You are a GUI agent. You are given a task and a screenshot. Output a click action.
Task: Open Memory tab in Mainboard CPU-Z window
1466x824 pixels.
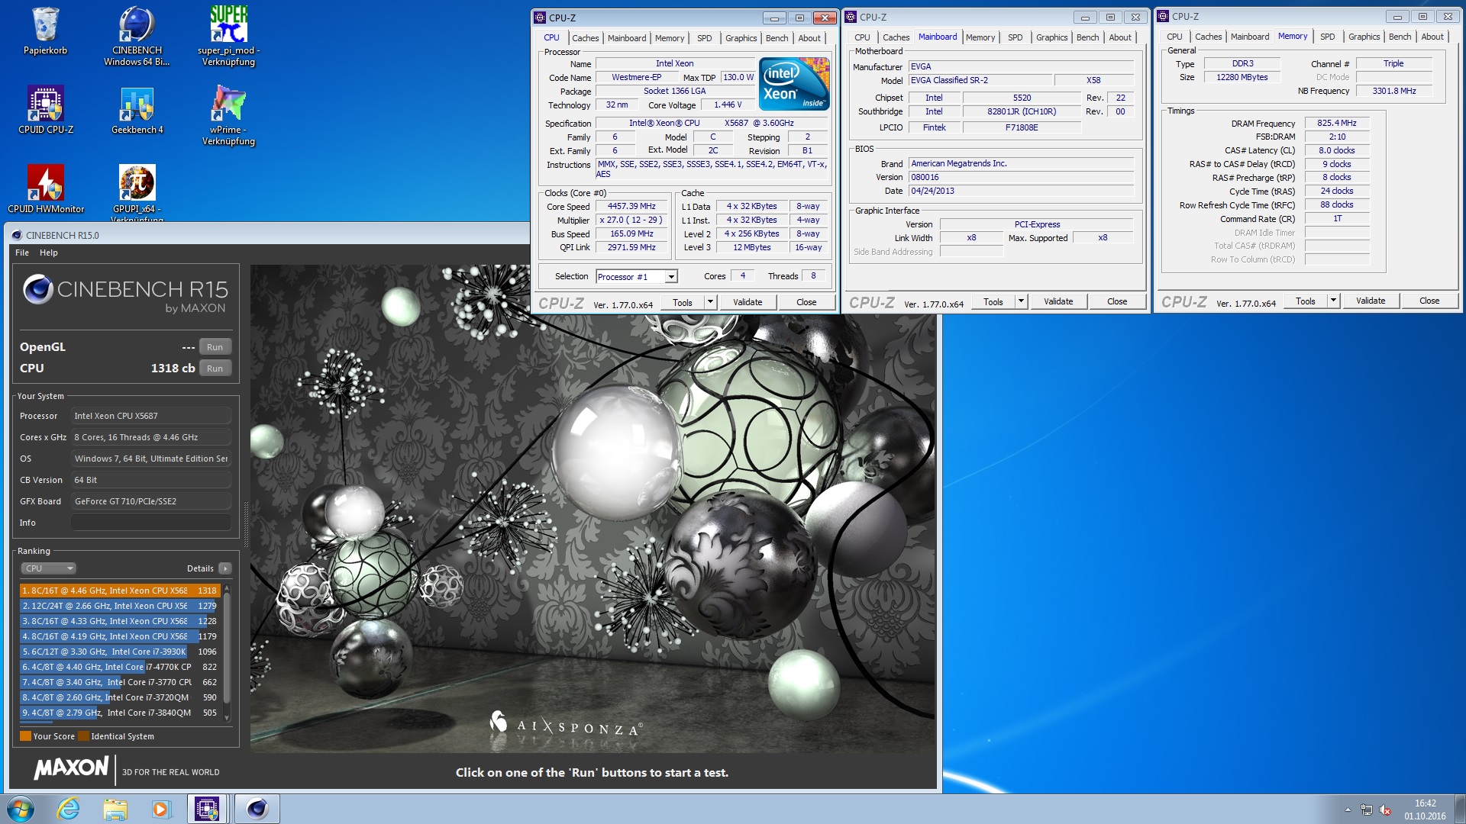[x=980, y=37]
